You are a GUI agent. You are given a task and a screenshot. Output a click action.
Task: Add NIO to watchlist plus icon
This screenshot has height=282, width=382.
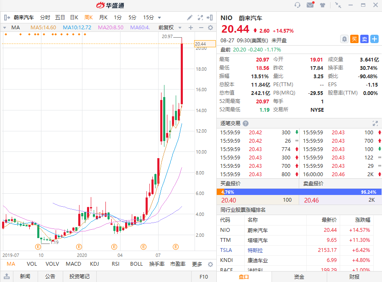(374, 39)
